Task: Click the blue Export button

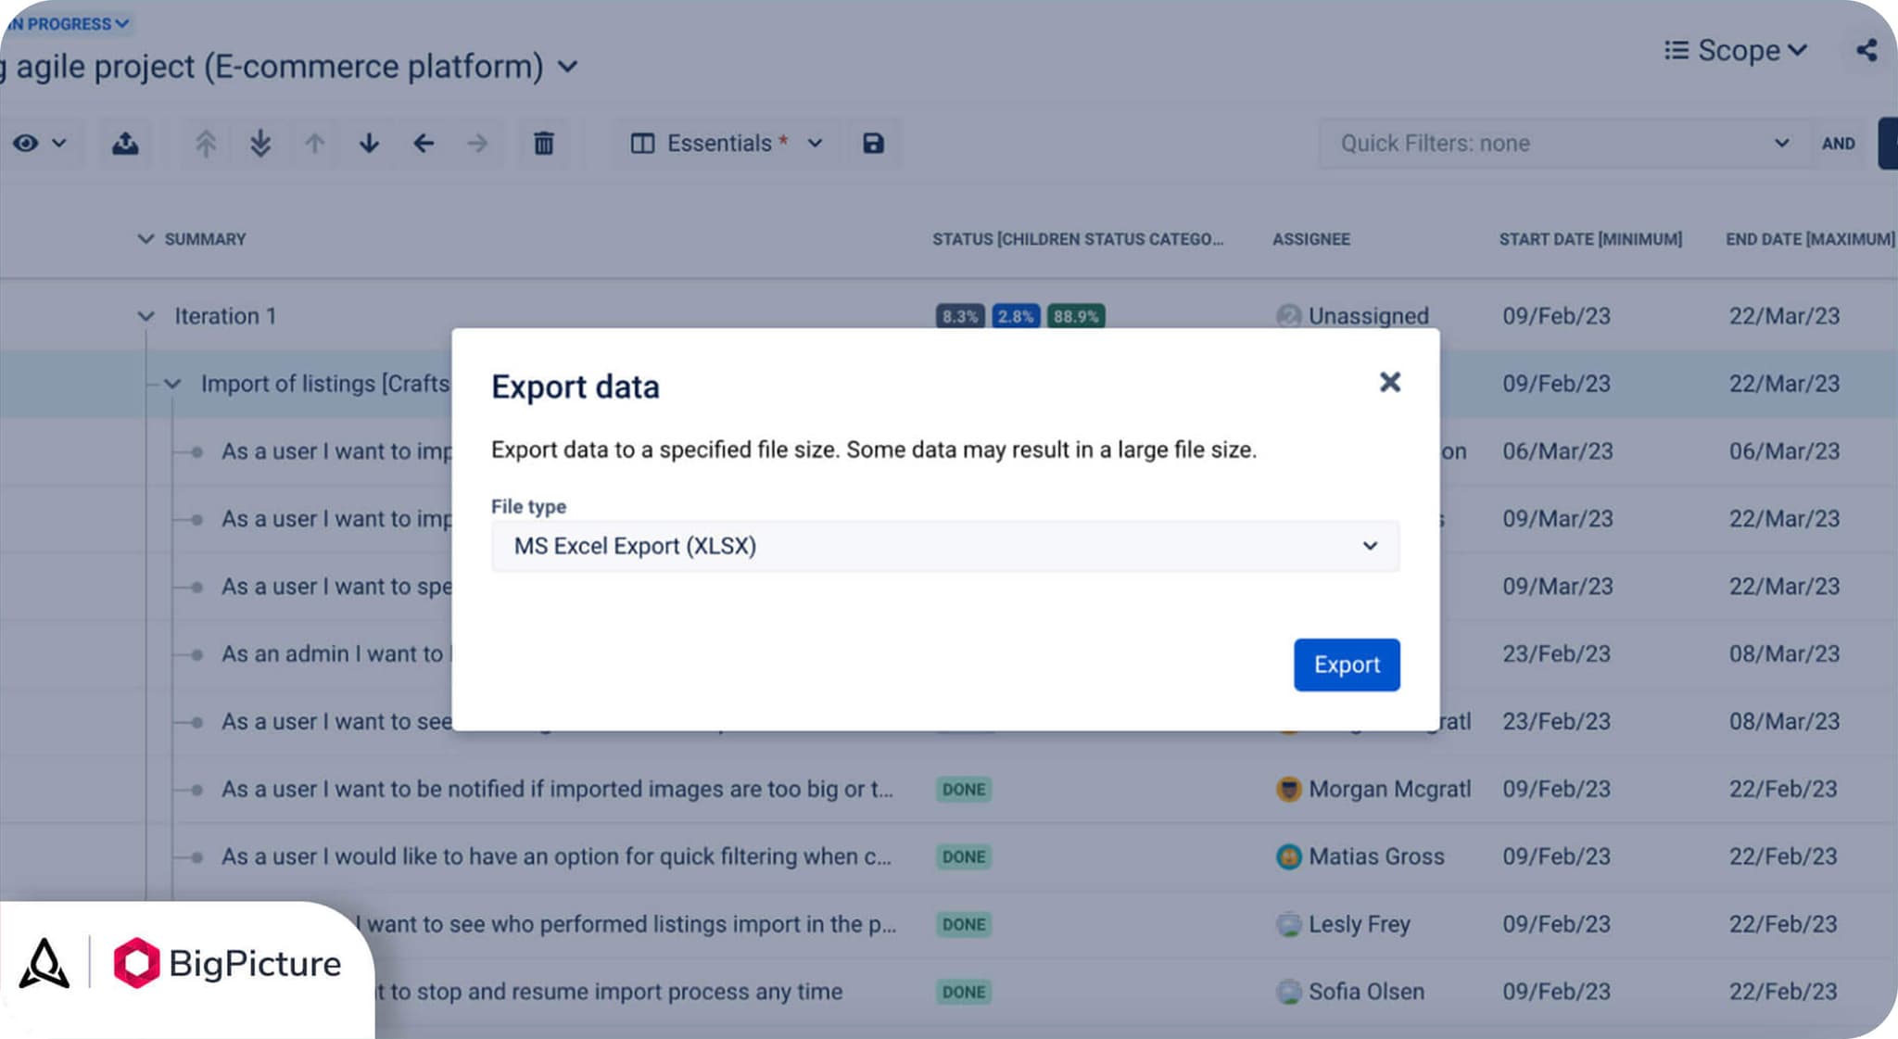Action: click(x=1347, y=665)
